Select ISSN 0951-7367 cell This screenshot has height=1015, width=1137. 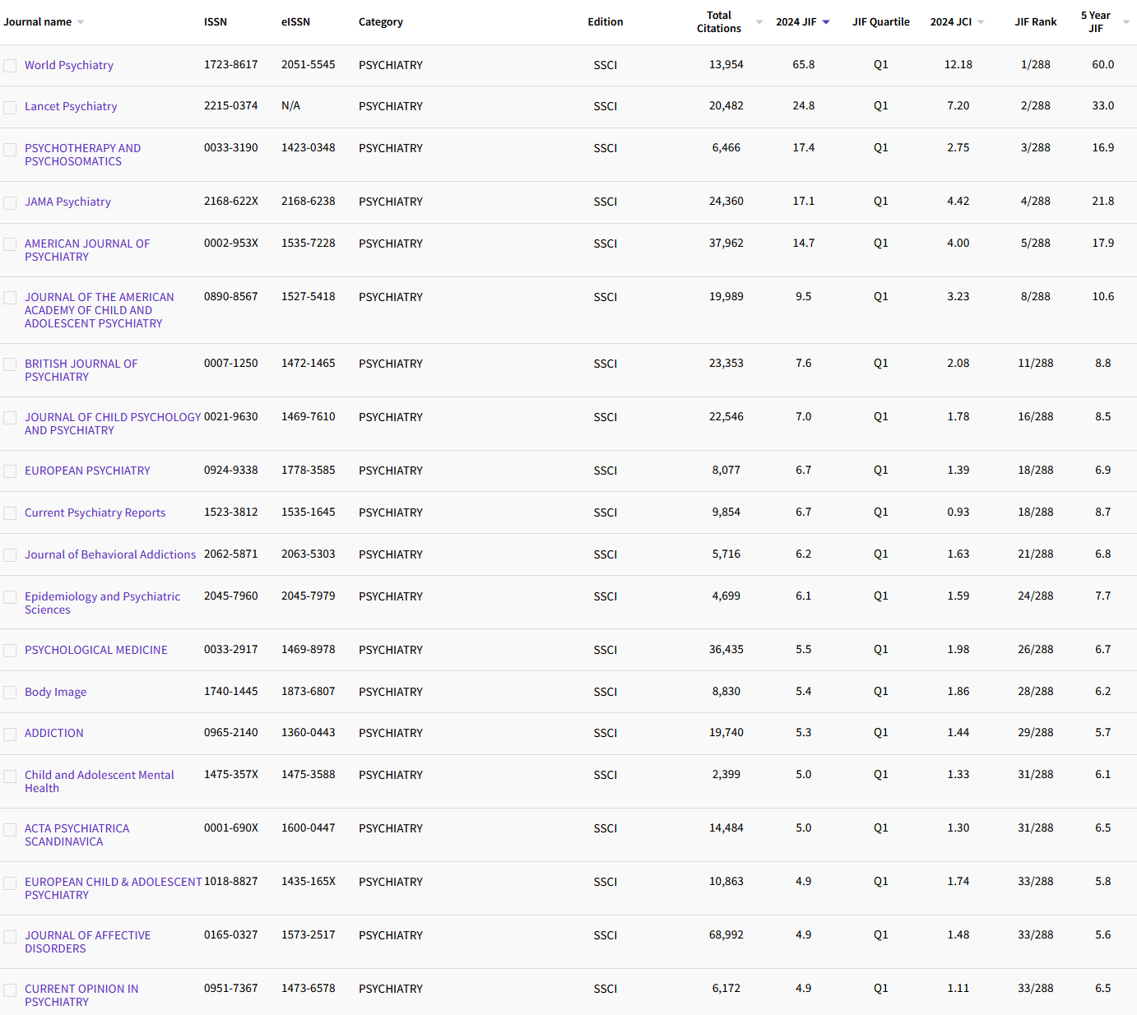231,988
